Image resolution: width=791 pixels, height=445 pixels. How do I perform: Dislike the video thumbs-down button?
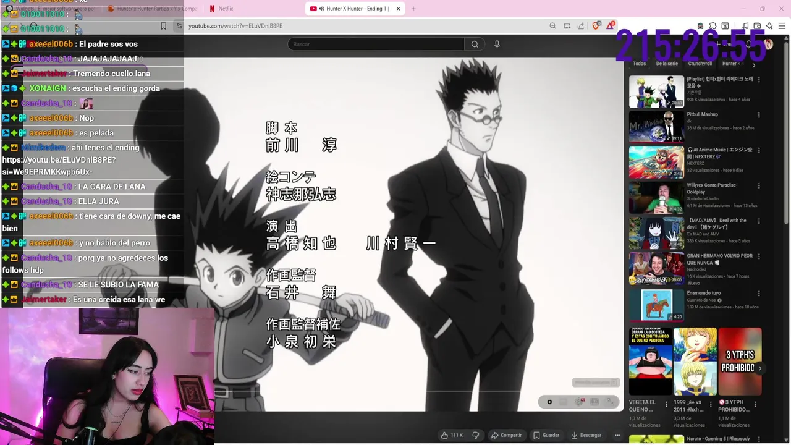coord(476,435)
